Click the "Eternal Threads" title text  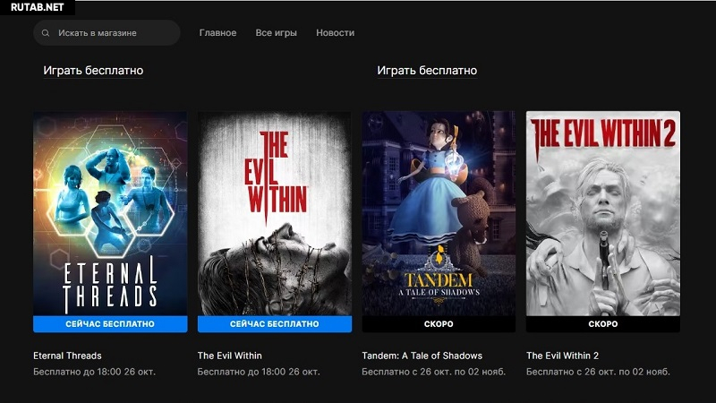(67, 356)
